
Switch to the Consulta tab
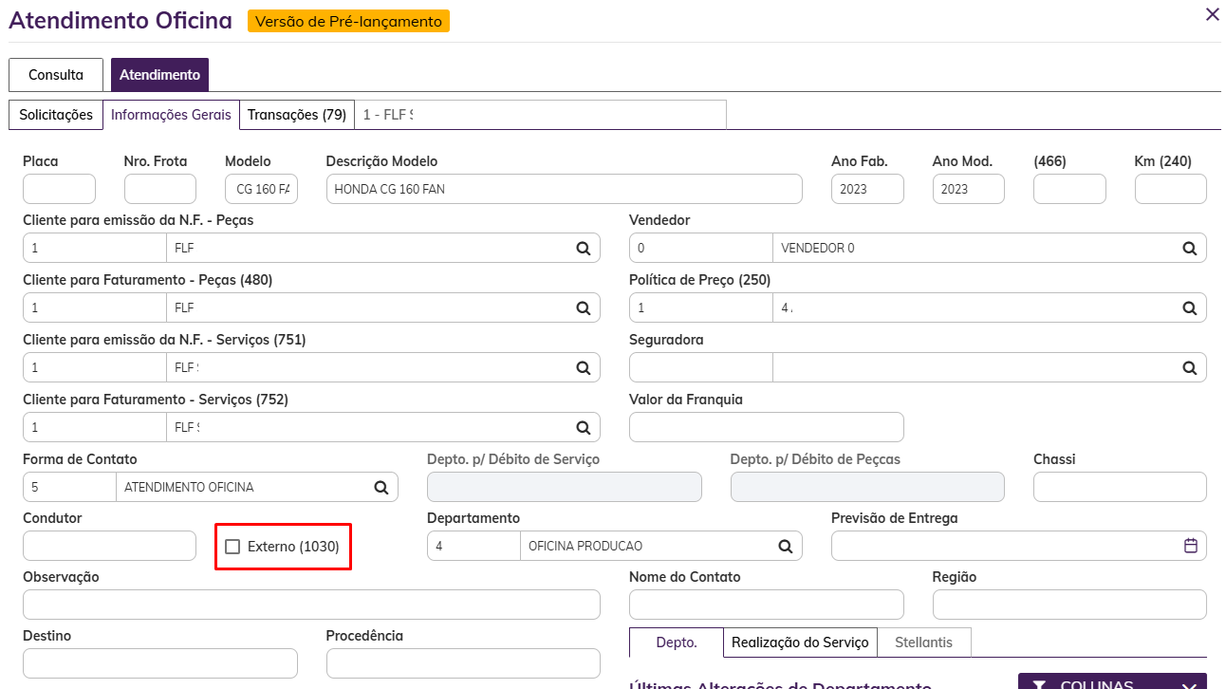(x=56, y=75)
